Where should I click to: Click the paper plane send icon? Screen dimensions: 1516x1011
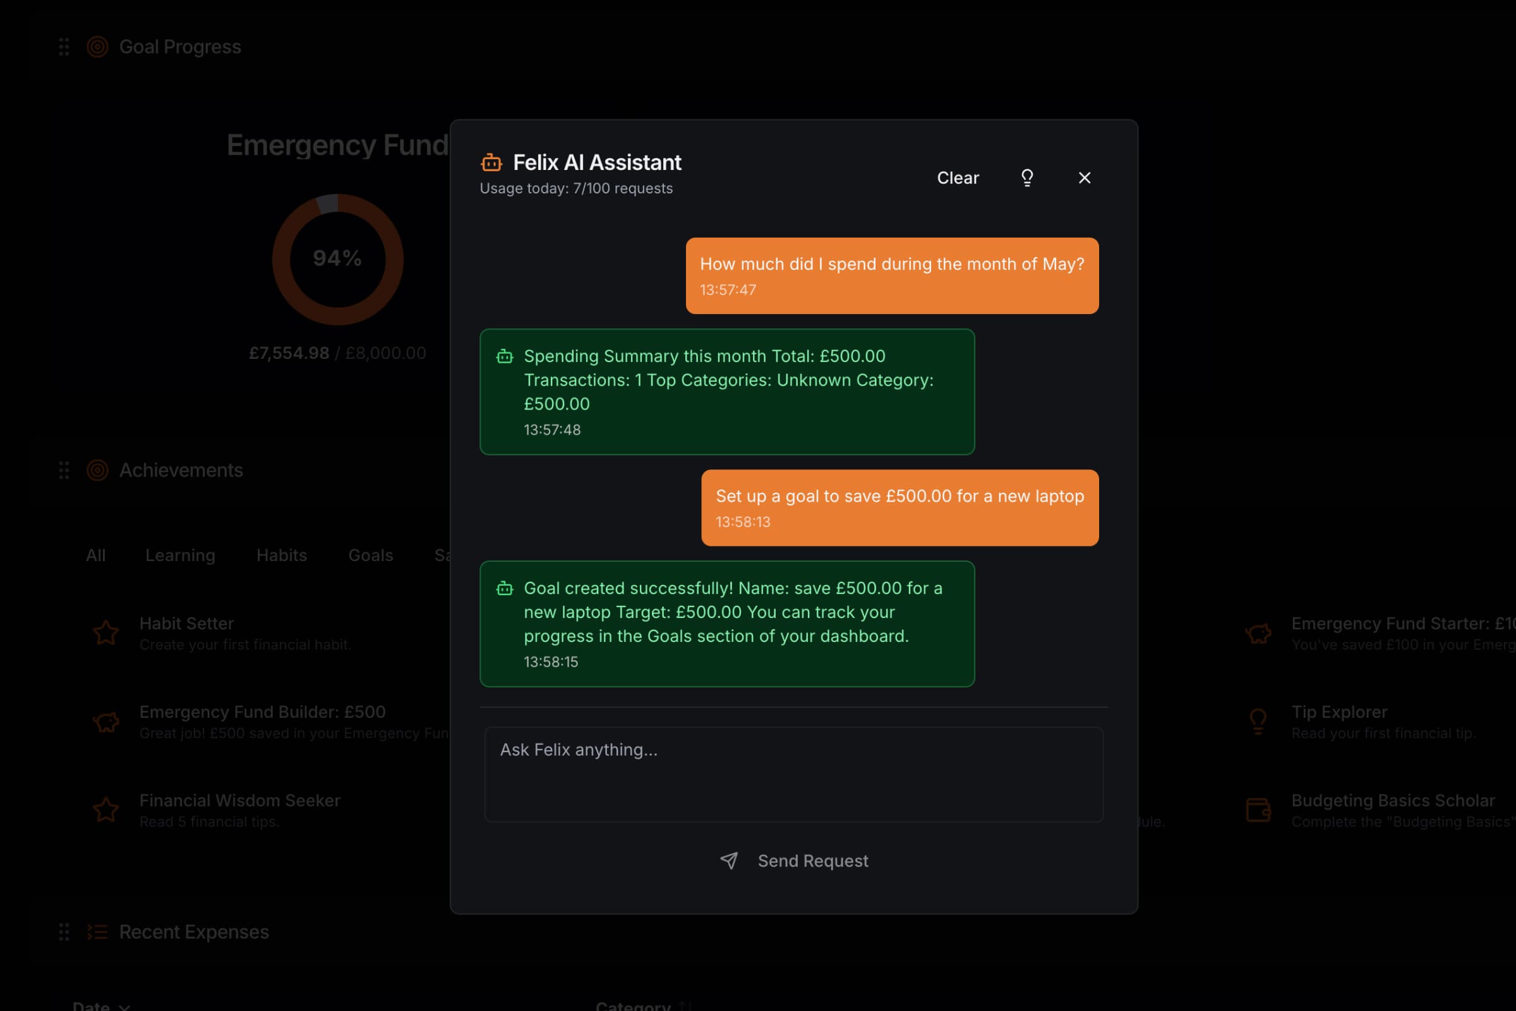coord(729,861)
